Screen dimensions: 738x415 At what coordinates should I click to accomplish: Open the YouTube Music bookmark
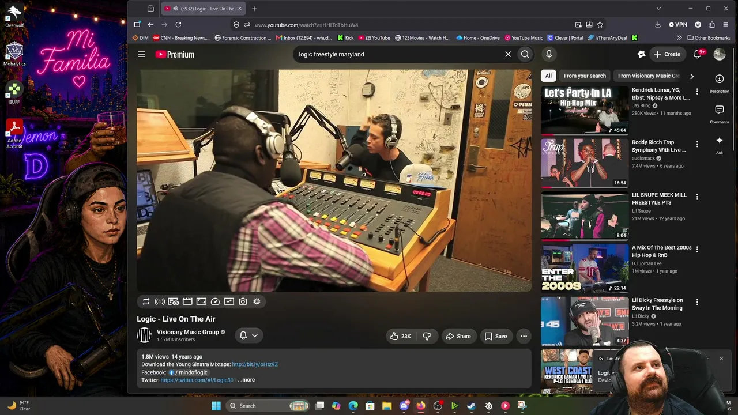coord(524,38)
